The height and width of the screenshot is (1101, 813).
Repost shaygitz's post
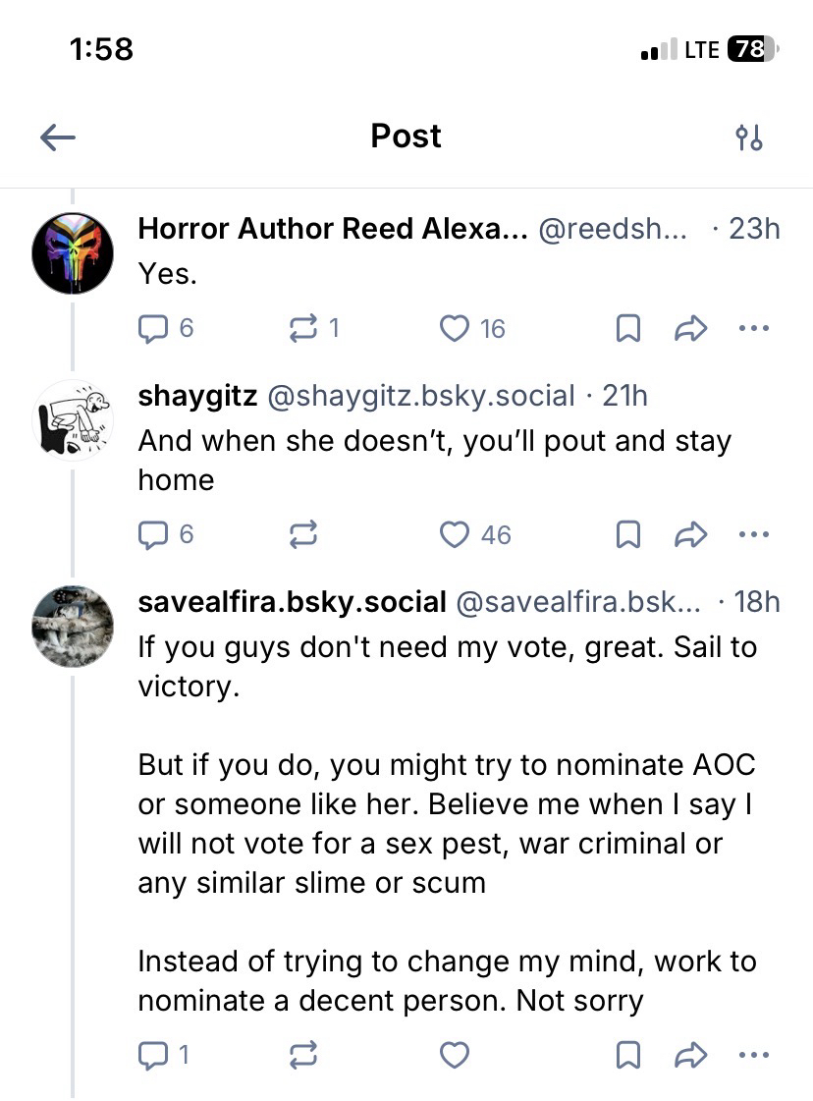304,534
